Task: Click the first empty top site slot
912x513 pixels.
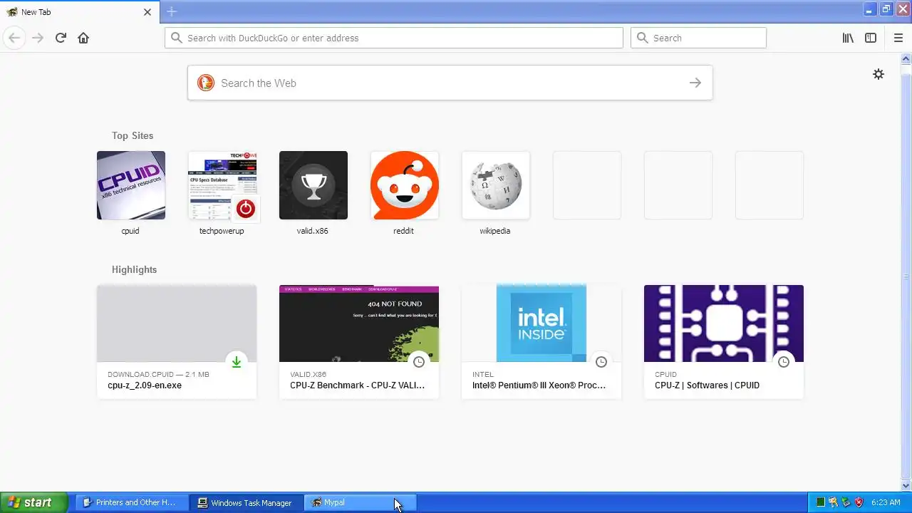Action: tap(587, 185)
